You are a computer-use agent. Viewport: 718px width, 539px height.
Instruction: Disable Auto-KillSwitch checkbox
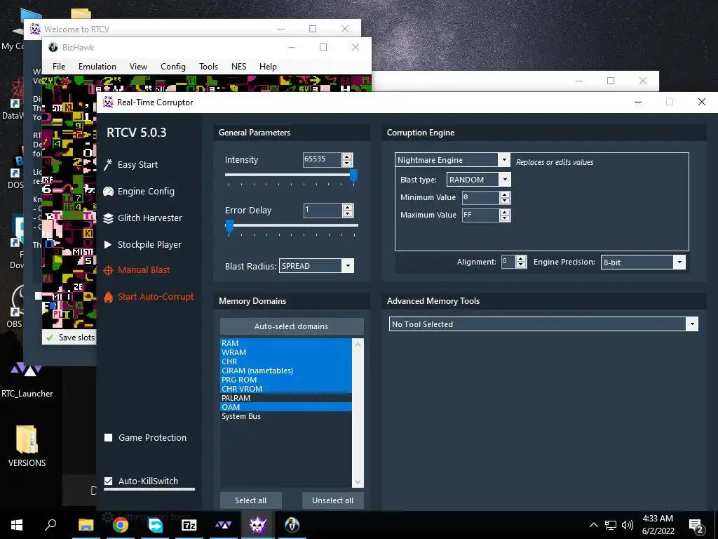(x=109, y=481)
